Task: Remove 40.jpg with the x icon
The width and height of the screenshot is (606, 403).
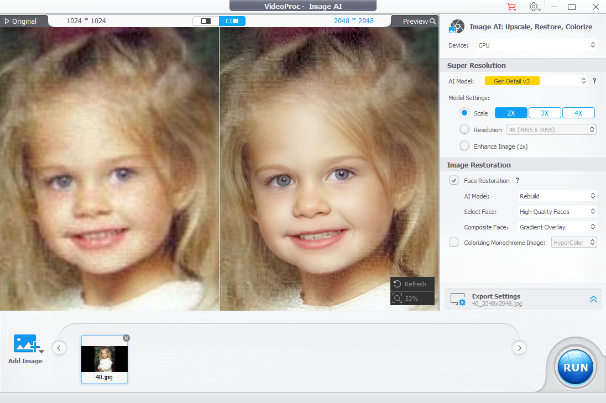Action: [x=127, y=338]
